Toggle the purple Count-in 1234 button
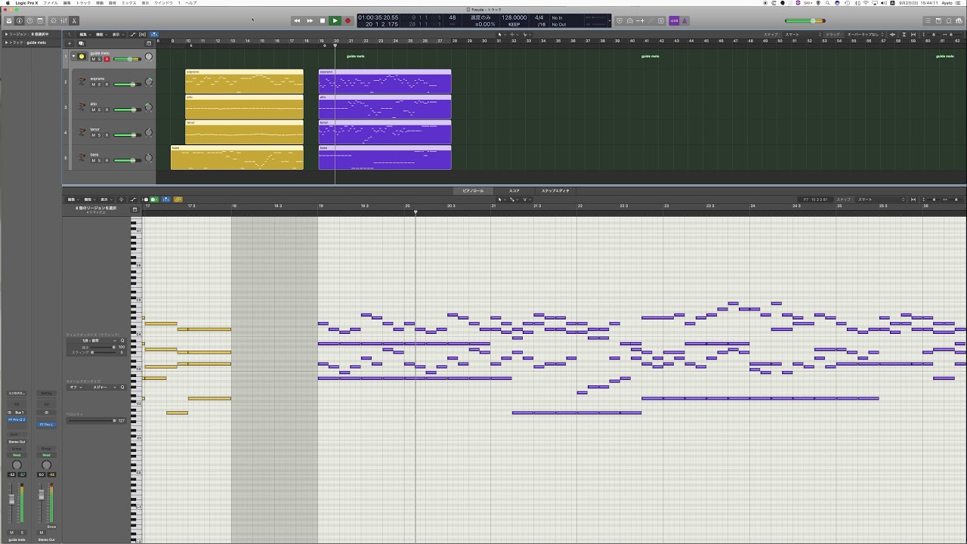This screenshot has width=967, height=544. (x=674, y=20)
